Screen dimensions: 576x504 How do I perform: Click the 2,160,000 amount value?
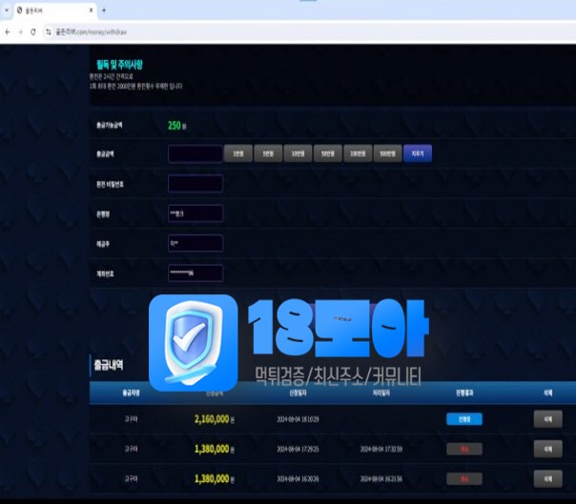[x=212, y=419]
